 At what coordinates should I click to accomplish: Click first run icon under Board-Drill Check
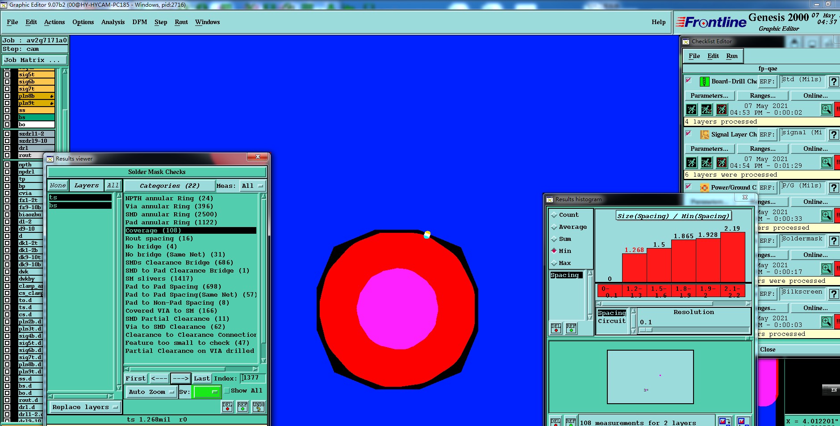tap(691, 109)
